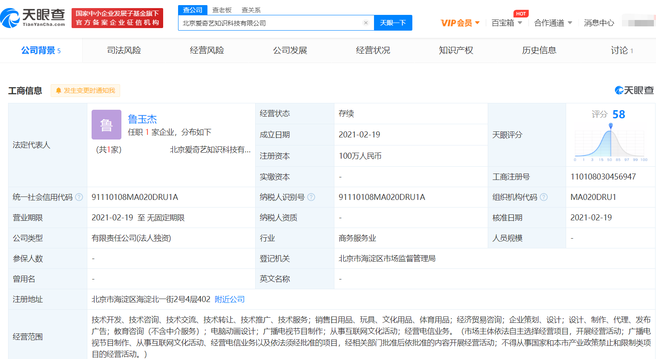Screen dimensions: 656x359
Task: Click the 天眼评分 distribution chart
Action: 611,142
